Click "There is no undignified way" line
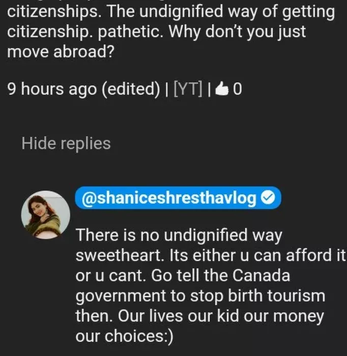347x356 pixels. [179, 235]
